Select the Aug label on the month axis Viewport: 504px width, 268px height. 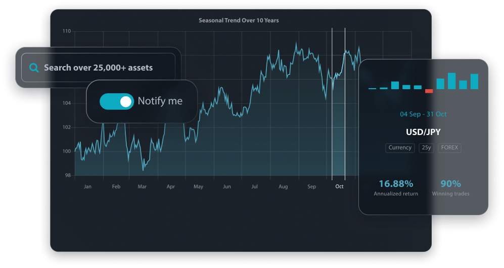click(x=283, y=186)
